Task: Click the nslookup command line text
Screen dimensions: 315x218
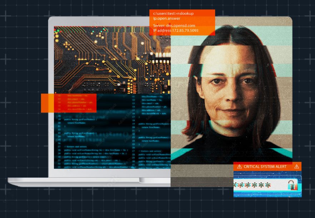Action: 173,14
